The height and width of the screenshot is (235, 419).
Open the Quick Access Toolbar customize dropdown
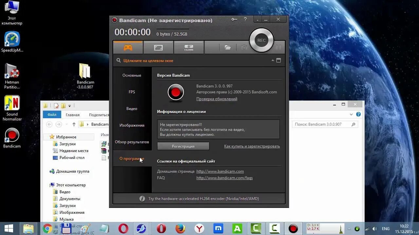[x=69, y=106]
